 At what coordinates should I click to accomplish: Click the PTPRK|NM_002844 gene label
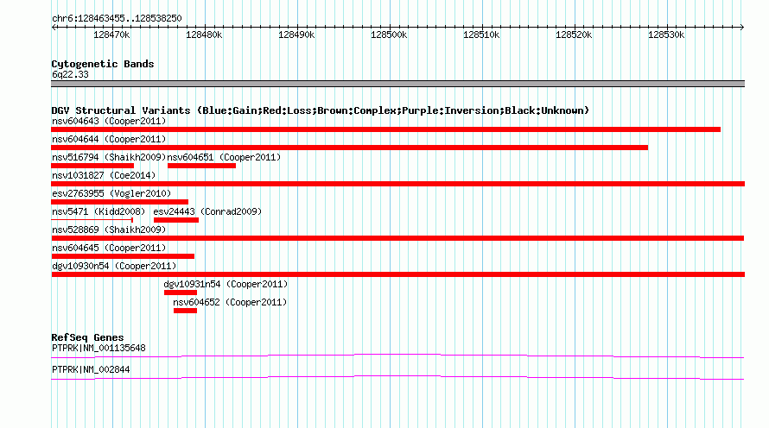coord(91,369)
